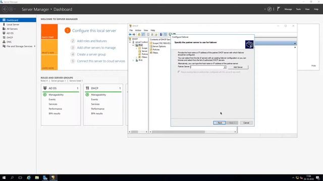Image resolution: width=323 pixels, height=181 pixels.
Task: Click the Help icon in the DHCP toolbar
Action: click(x=161, y=35)
